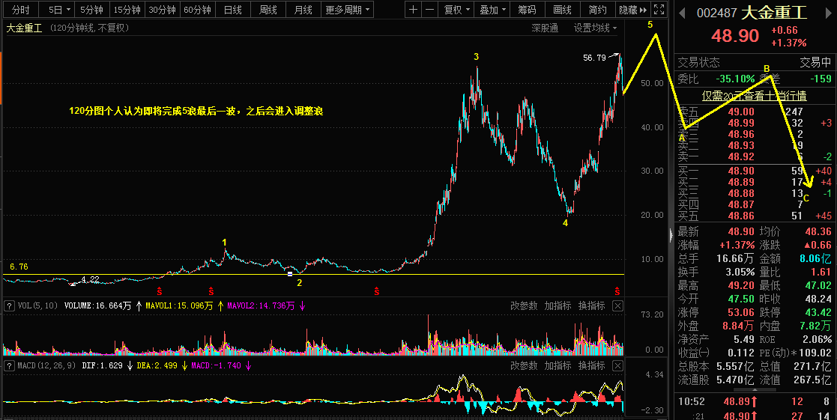This screenshot has width=837, height=420.
Task: Click chart title 大金重工 at chart top-left
Action: (x=24, y=28)
